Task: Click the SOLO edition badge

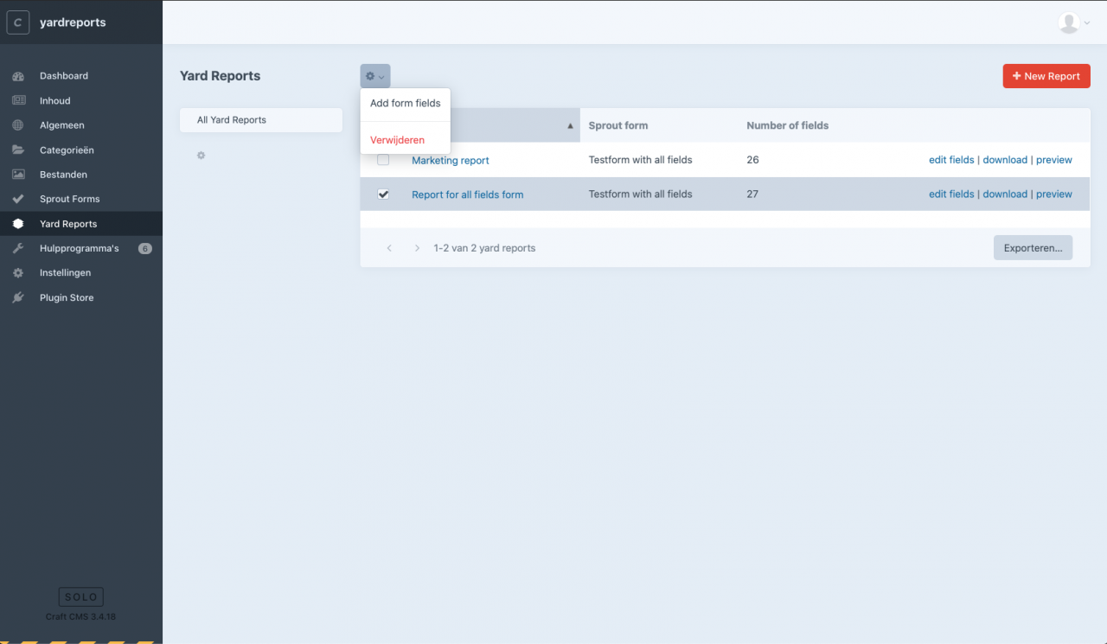Action: [x=81, y=596]
